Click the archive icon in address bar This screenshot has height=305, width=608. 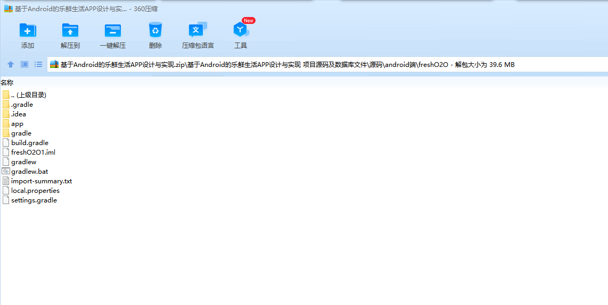click(54, 65)
